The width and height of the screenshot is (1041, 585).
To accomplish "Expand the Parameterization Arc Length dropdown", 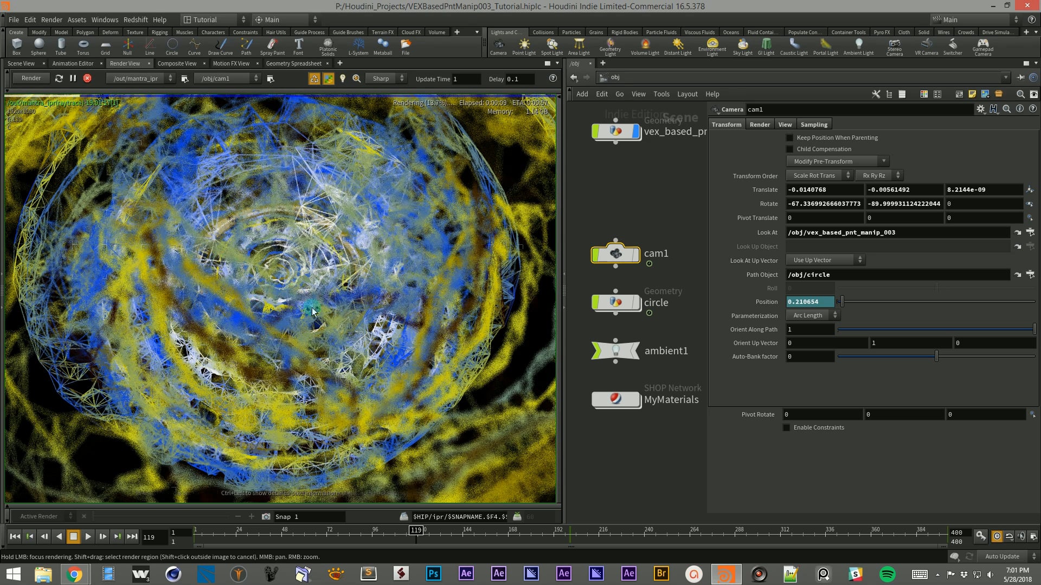I will coord(812,315).
